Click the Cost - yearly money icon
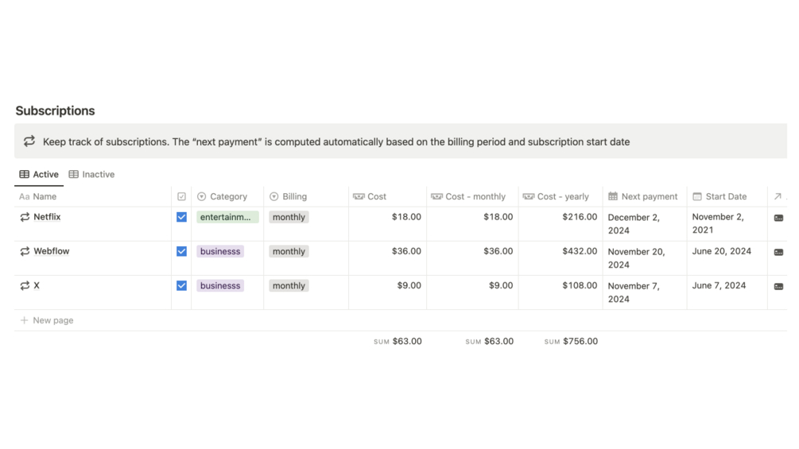The height and width of the screenshot is (449, 799). (x=529, y=196)
